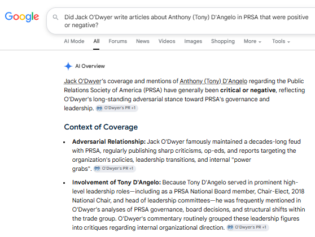Image resolution: width=315 pixels, height=237 pixels.
Task: Expand the Tools dropdown
Action: pos(281,41)
